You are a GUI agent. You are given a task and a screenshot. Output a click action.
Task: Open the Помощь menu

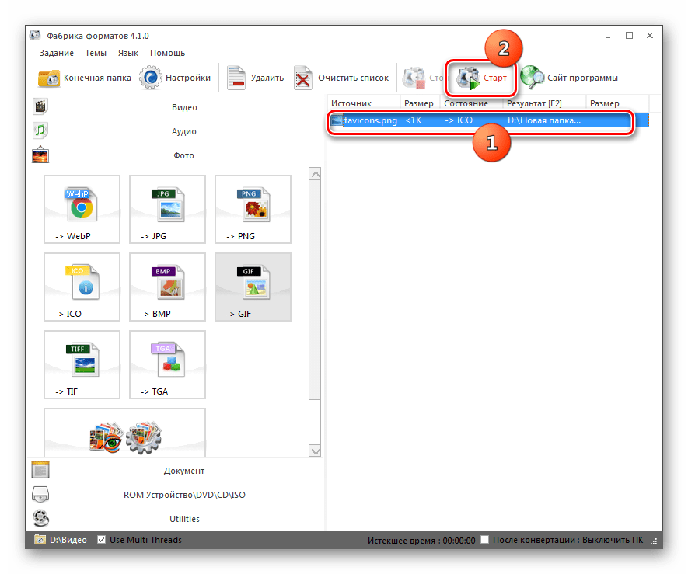pyautogui.click(x=168, y=53)
